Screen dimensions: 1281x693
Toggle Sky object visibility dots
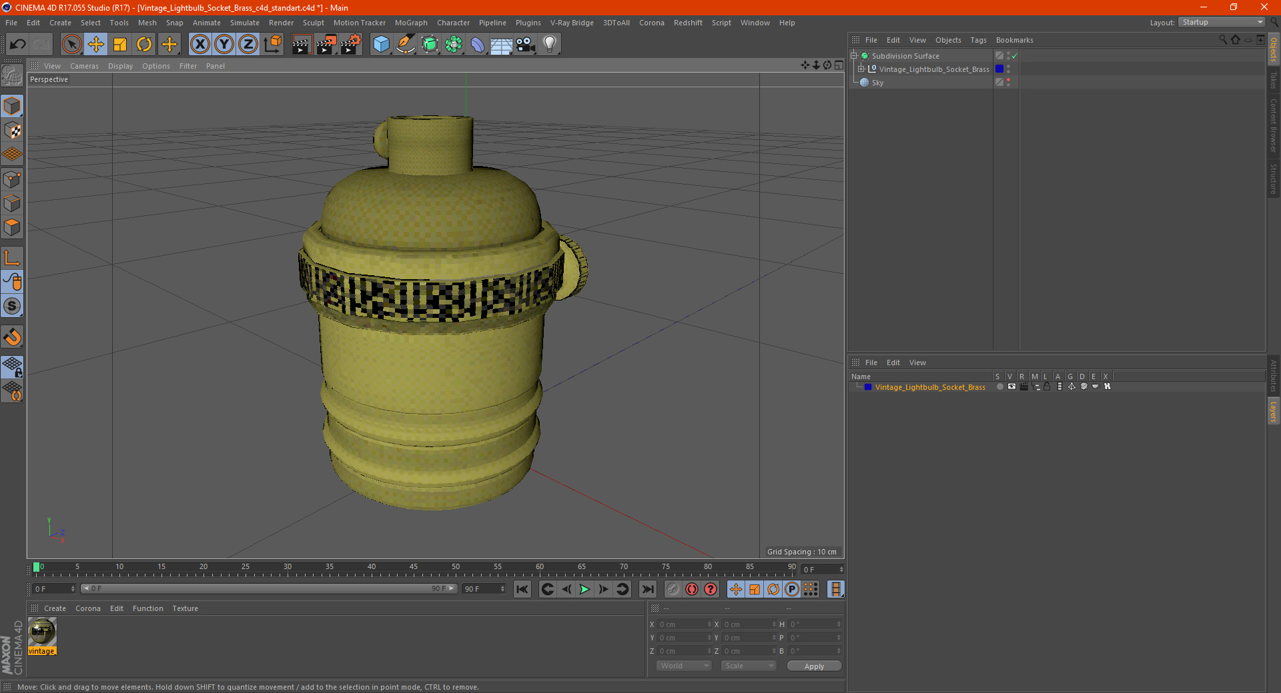coord(1008,83)
